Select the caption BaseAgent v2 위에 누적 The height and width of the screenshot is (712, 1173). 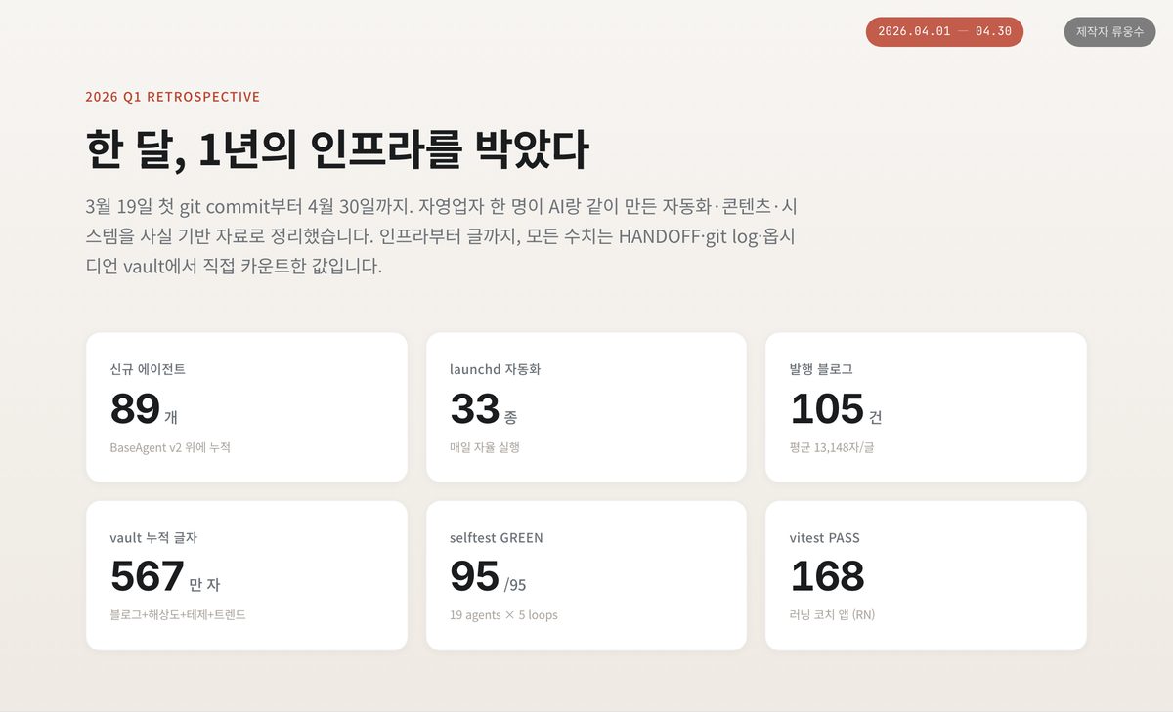[170, 447]
